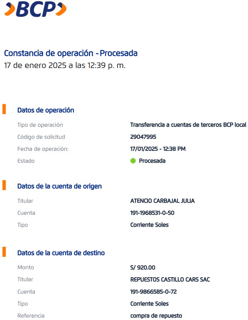Click the Datos de operación heading
Viewport: 248px width, 320px height.
tap(46, 110)
